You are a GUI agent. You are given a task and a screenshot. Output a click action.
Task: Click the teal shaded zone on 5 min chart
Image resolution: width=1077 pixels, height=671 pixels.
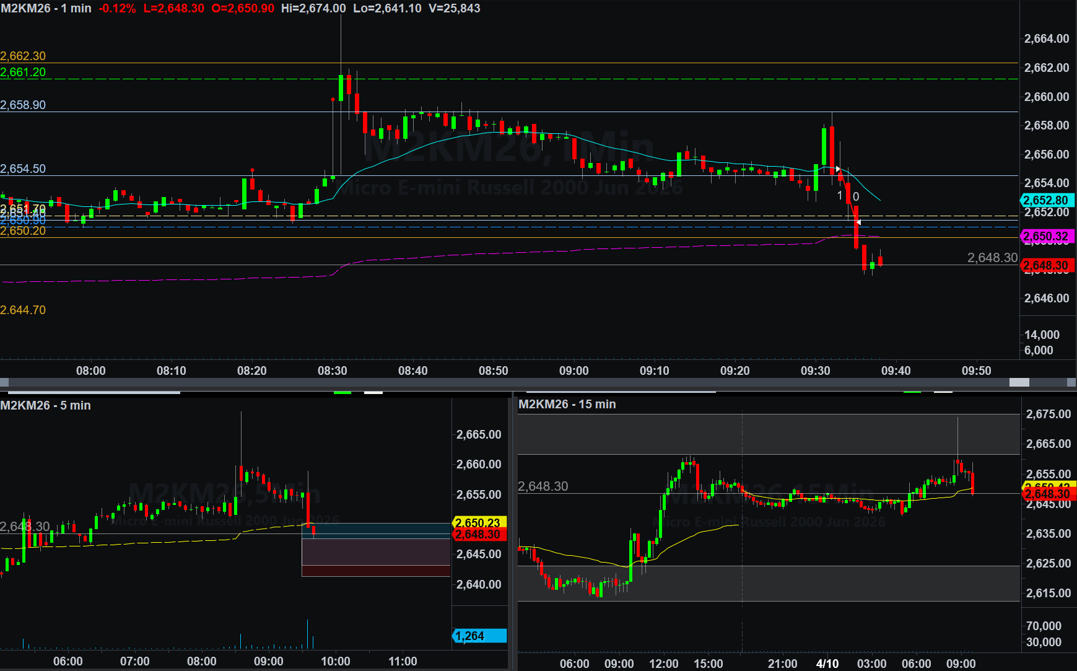[x=375, y=528]
